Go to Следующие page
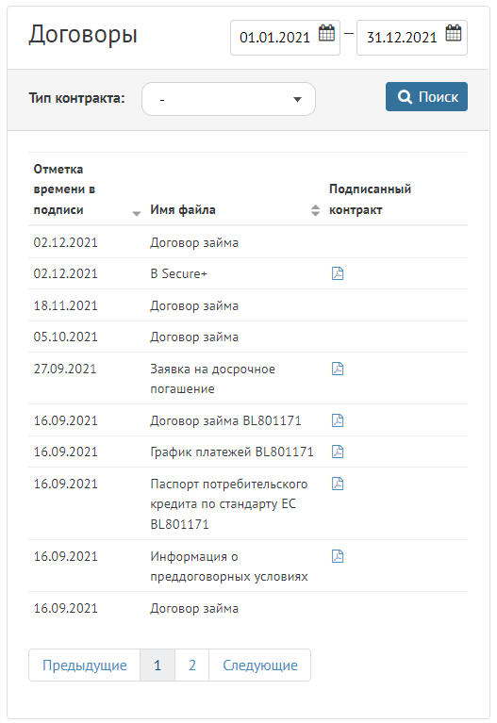This screenshot has width=497, height=723. click(x=259, y=665)
